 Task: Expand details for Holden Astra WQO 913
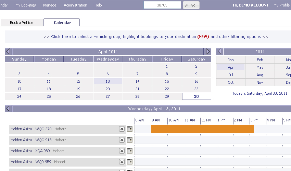coord(122,140)
